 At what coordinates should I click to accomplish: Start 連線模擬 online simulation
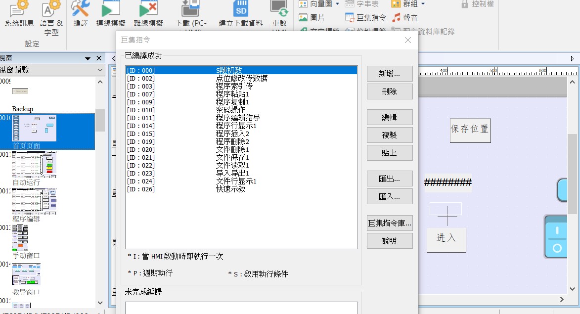[111, 9]
